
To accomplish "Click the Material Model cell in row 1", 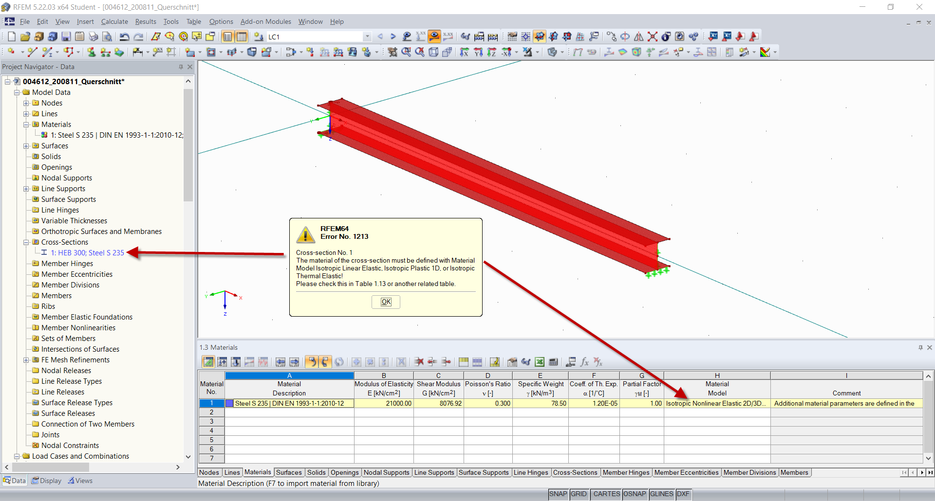I will coord(717,403).
